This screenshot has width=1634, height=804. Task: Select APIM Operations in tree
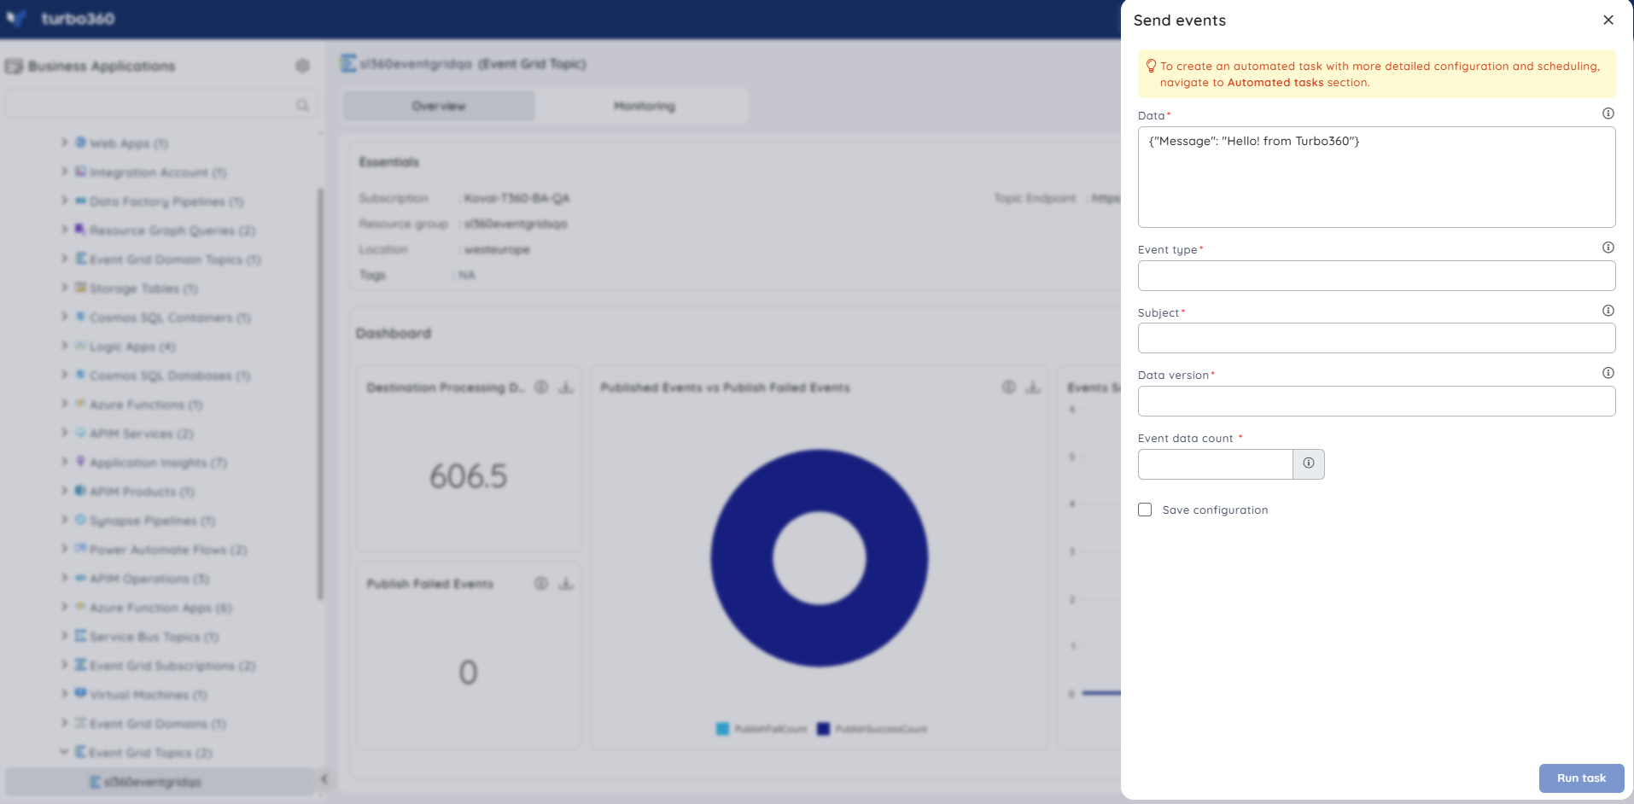[x=149, y=579]
